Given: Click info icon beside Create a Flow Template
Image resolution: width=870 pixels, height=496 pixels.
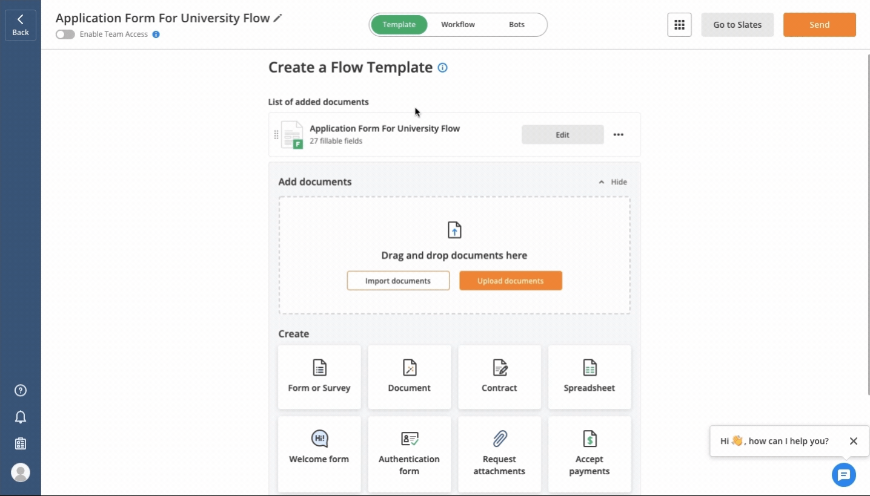Looking at the screenshot, I should pos(442,68).
